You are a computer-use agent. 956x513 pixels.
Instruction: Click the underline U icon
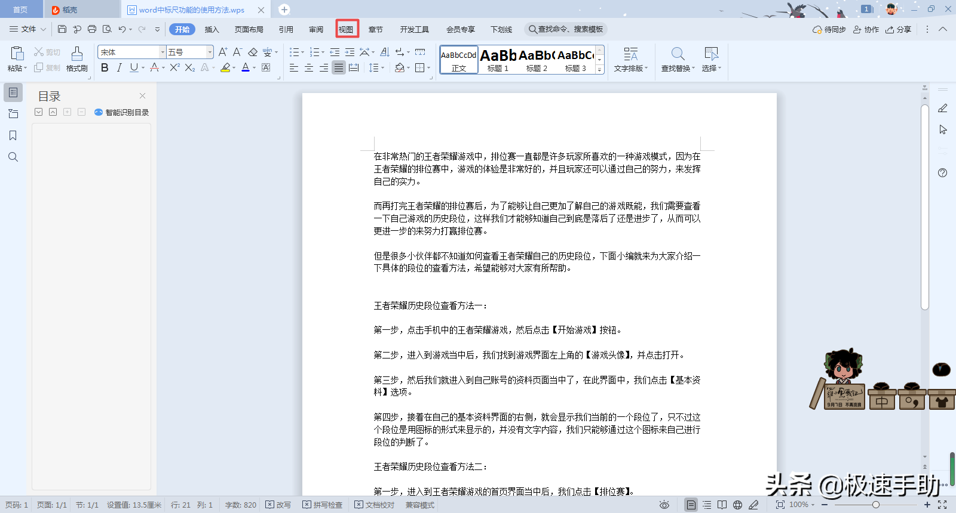pos(134,68)
